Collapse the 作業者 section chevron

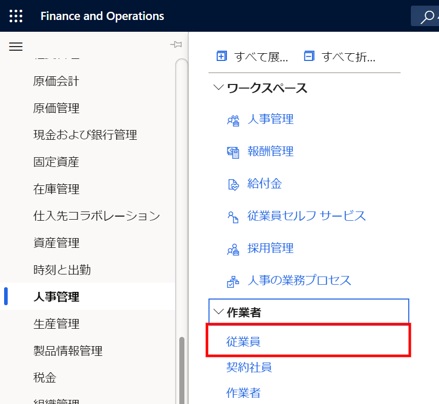coord(218,311)
